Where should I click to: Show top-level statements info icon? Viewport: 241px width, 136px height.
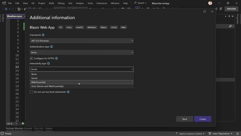(x=68, y=92)
